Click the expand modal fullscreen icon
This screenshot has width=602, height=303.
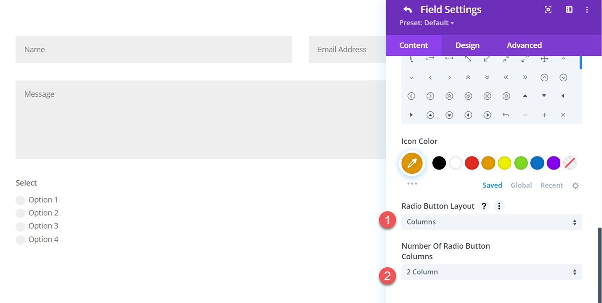point(548,10)
